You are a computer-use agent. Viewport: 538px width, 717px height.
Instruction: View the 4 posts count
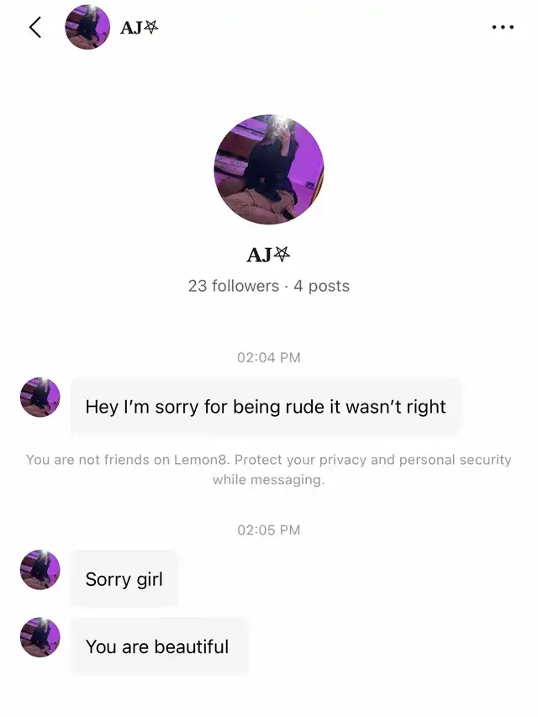point(322,286)
